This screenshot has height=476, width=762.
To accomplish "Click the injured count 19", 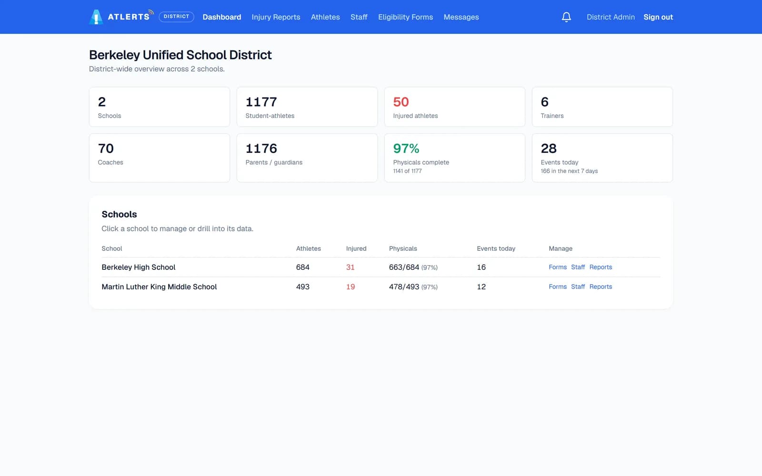I will (351, 287).
